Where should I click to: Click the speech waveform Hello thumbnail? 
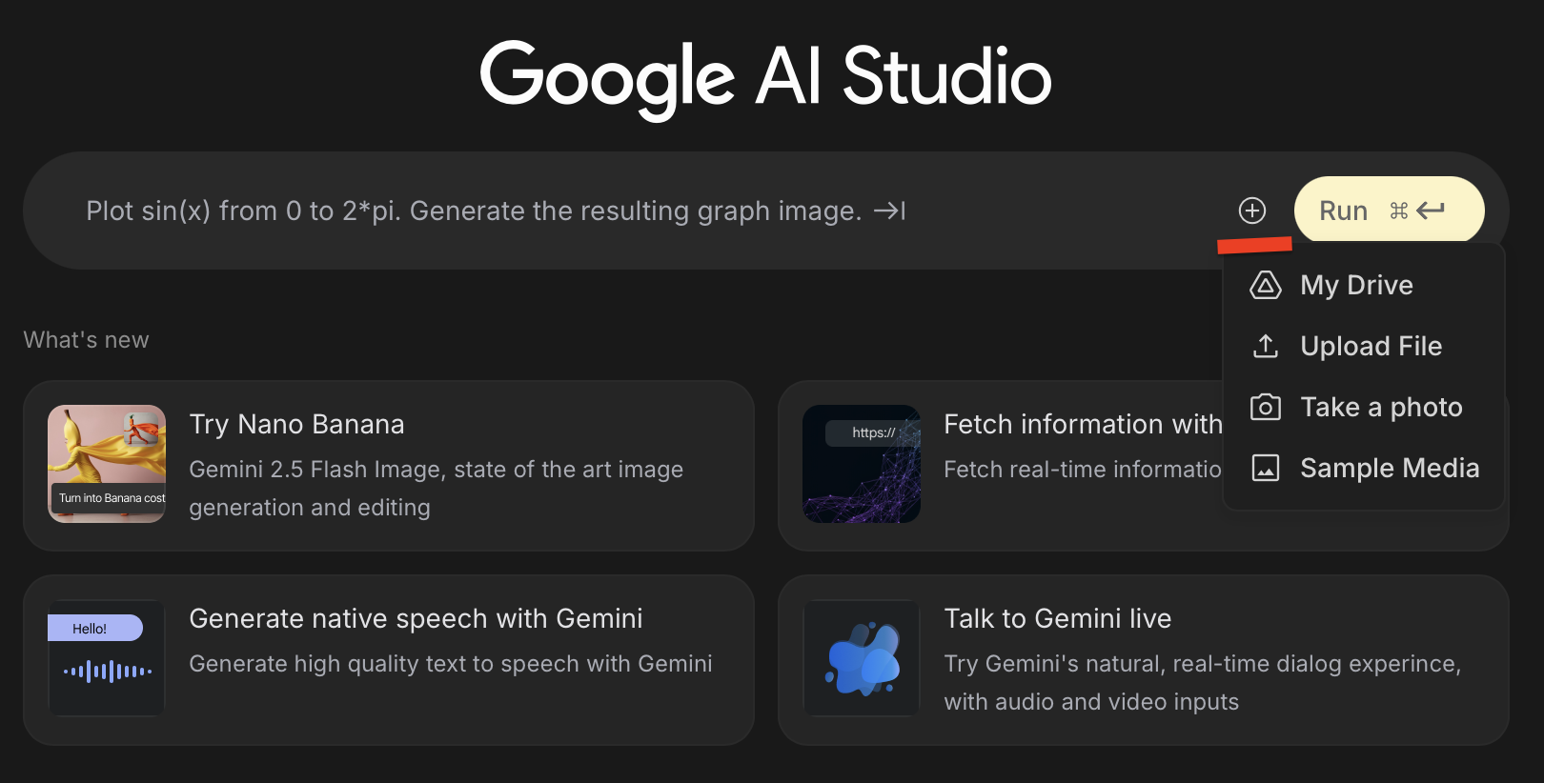coord(106,658)
